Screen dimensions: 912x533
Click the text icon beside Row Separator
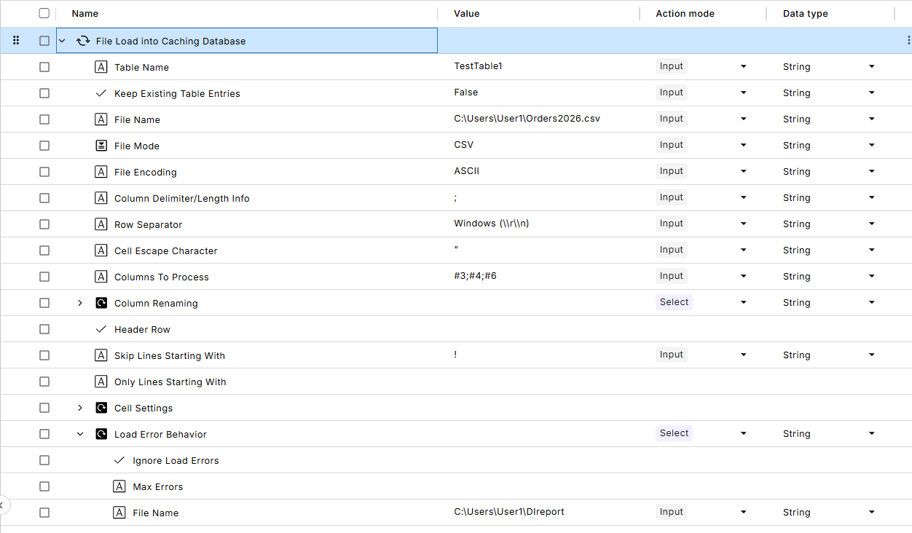coord(101,224)
